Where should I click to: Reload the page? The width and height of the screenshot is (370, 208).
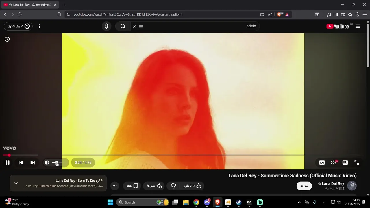[20, 14]
